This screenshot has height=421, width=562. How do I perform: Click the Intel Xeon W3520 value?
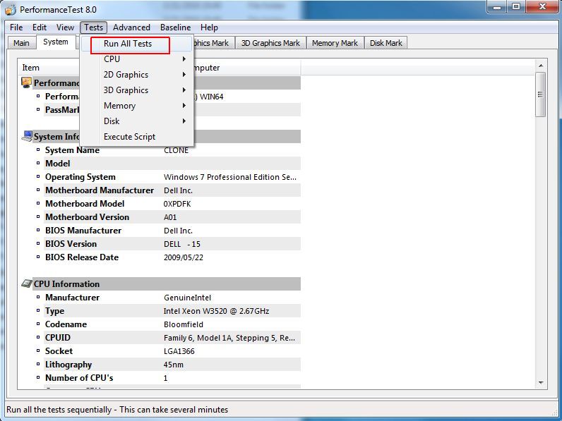(x=216, y=311)
